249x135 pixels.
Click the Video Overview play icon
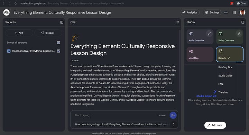pyautogui.click(x=220, y=34)
